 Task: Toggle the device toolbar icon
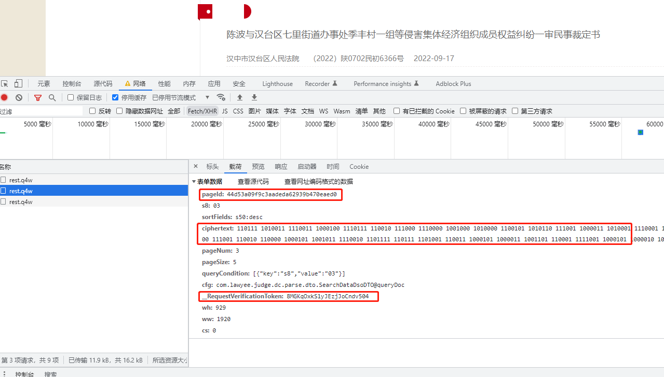pos(19,83)
